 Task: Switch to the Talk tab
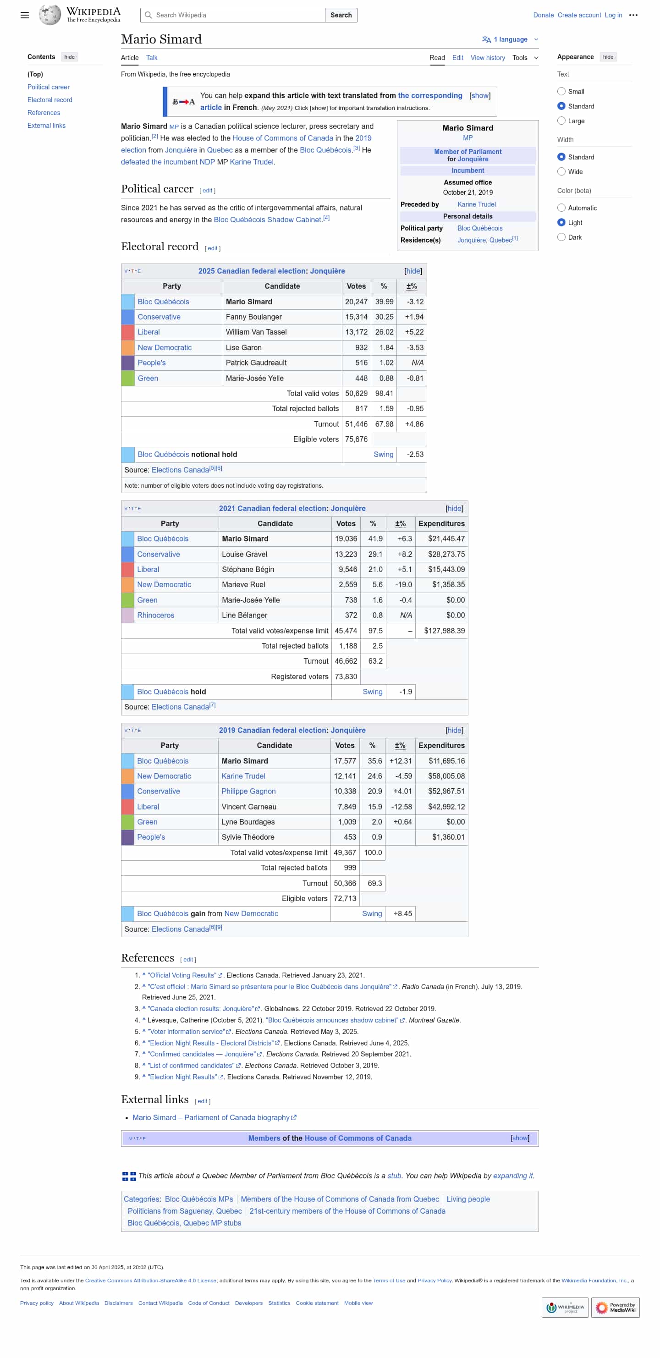point(152,58)
